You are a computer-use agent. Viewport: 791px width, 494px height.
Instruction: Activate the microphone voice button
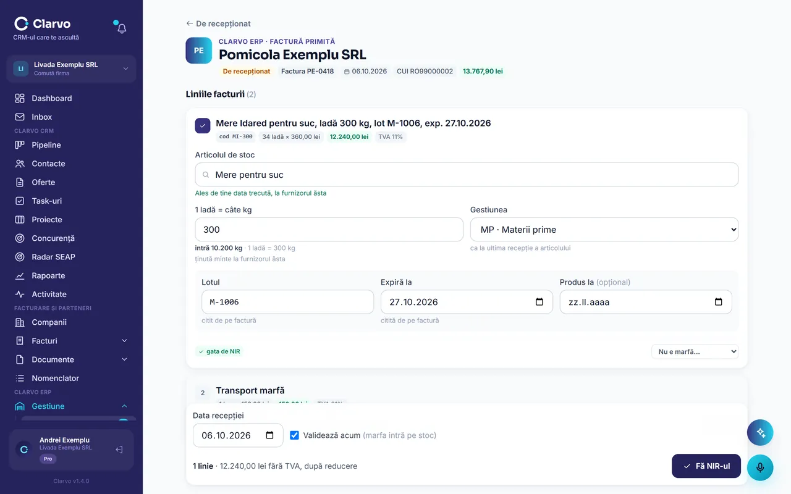760,467
